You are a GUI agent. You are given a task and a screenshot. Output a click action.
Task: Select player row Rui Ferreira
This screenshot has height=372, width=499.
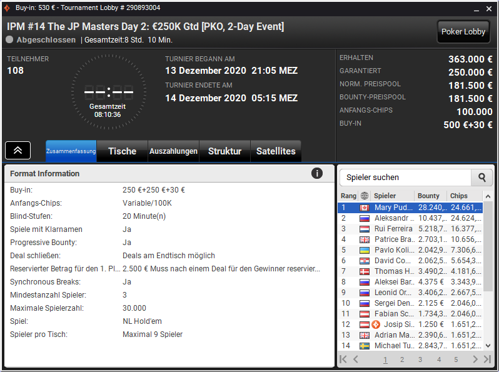point(410,229)
